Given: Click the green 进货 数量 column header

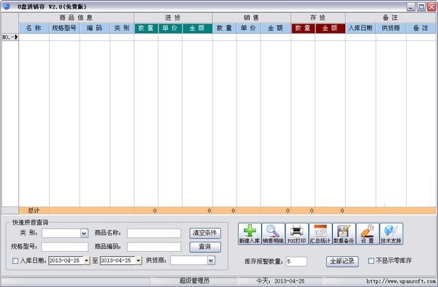Looking at the screenshot, I should [x=146, y=28].
